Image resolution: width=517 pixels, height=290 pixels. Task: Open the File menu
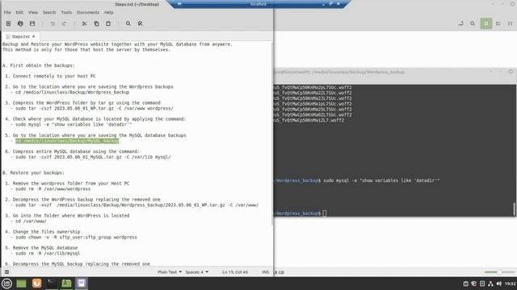7,12
